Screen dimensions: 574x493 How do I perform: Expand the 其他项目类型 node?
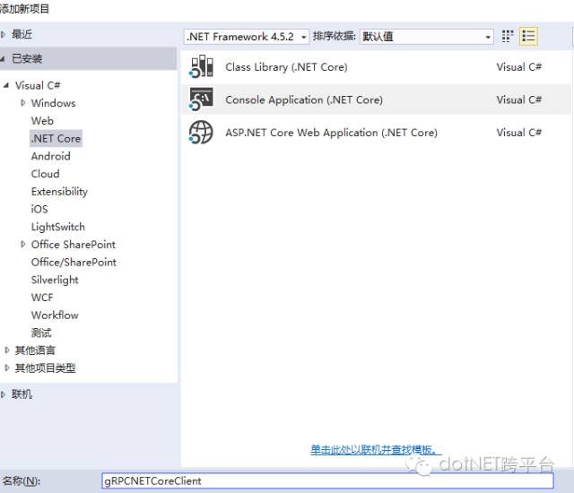point(6,368)
